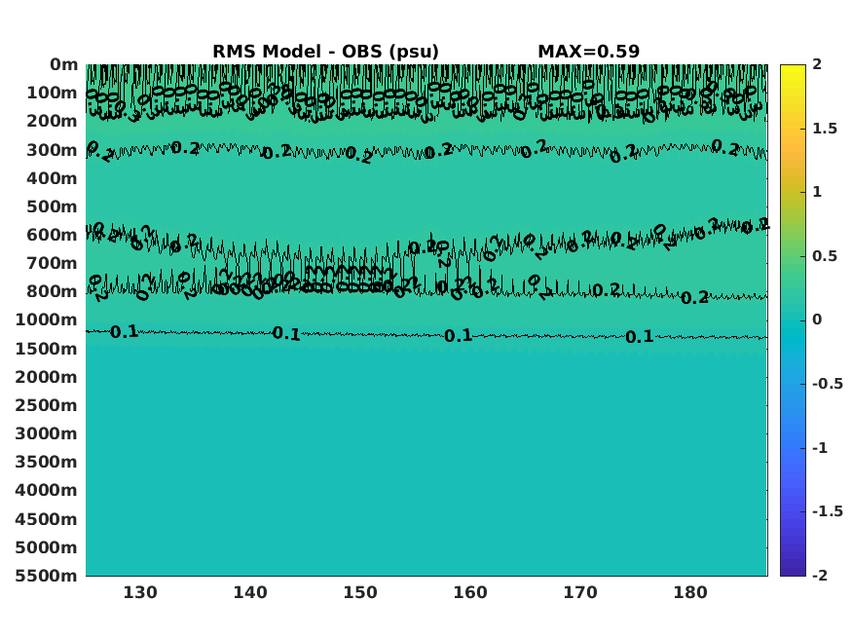Click the '0m' depth axis label
Viewport: 852px width, 639px height.
pos(63,64)
